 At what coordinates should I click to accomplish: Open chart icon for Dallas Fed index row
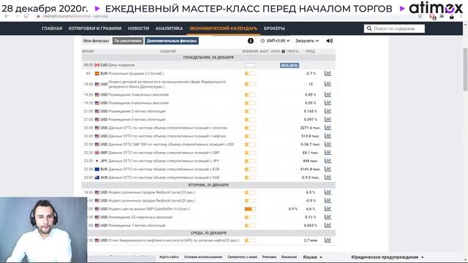point(328,84)
